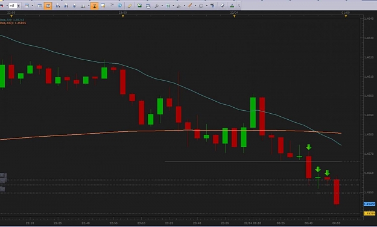Viewport: 377px width, 227px height.
Task: Toggle the highlighted orange marker tool button
Action: click(x=94, y=5)
